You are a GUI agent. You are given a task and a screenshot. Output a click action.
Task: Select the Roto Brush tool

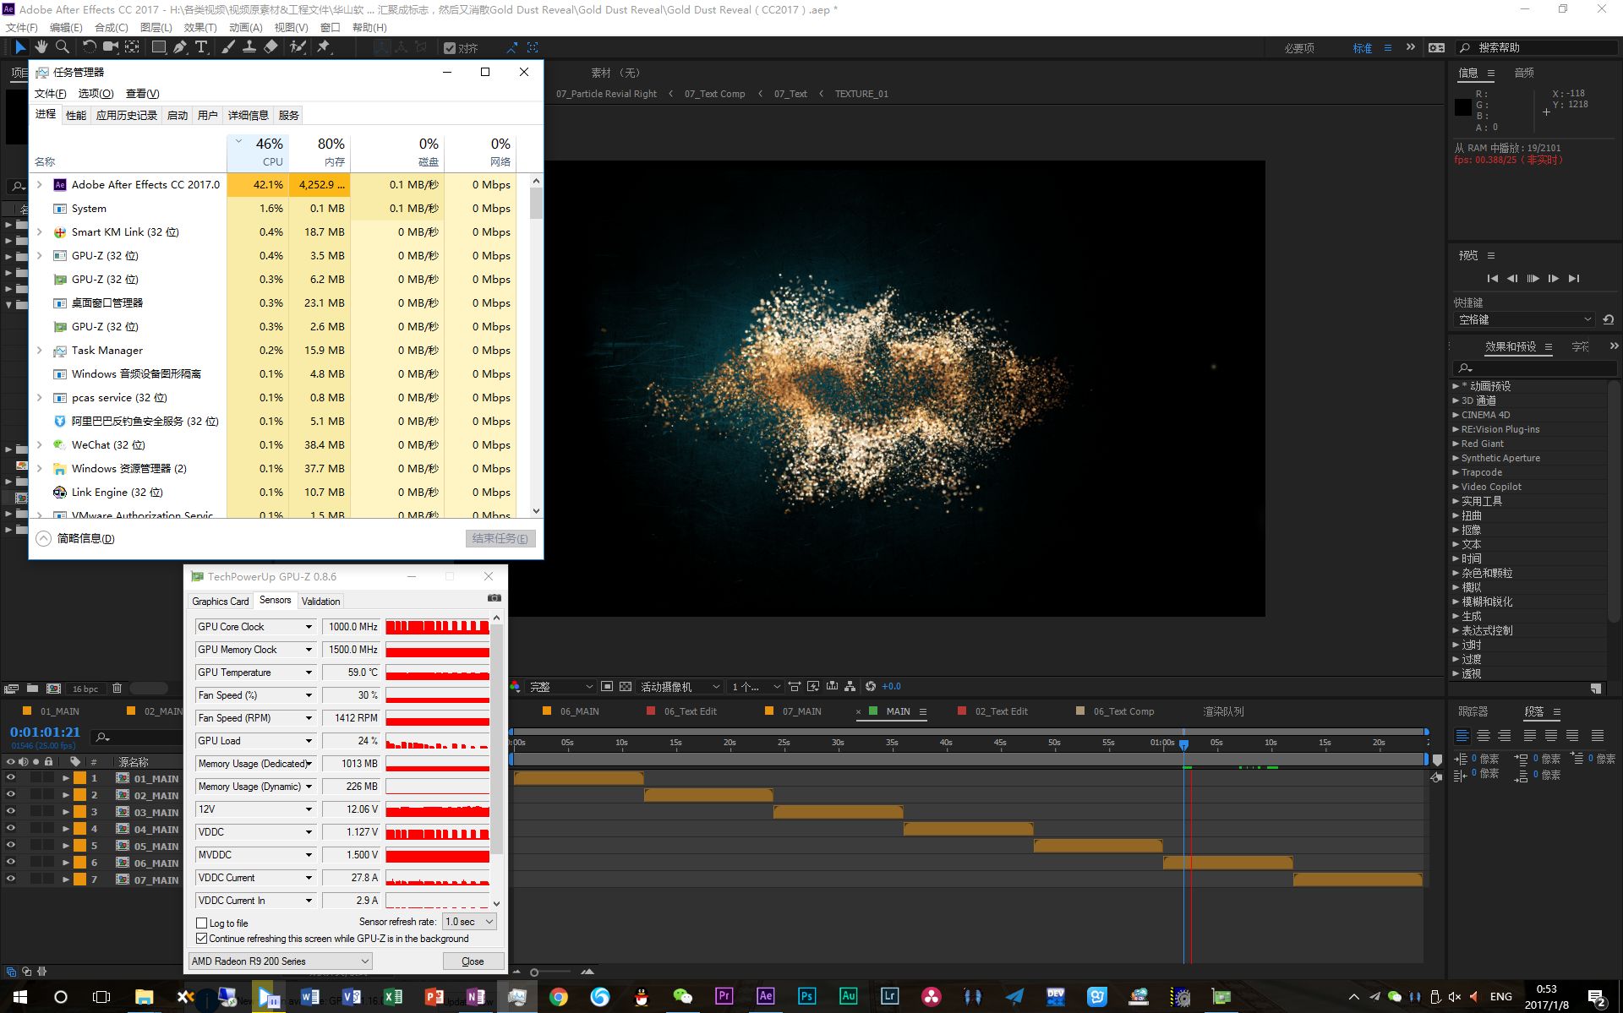click(x=298, y=47)
